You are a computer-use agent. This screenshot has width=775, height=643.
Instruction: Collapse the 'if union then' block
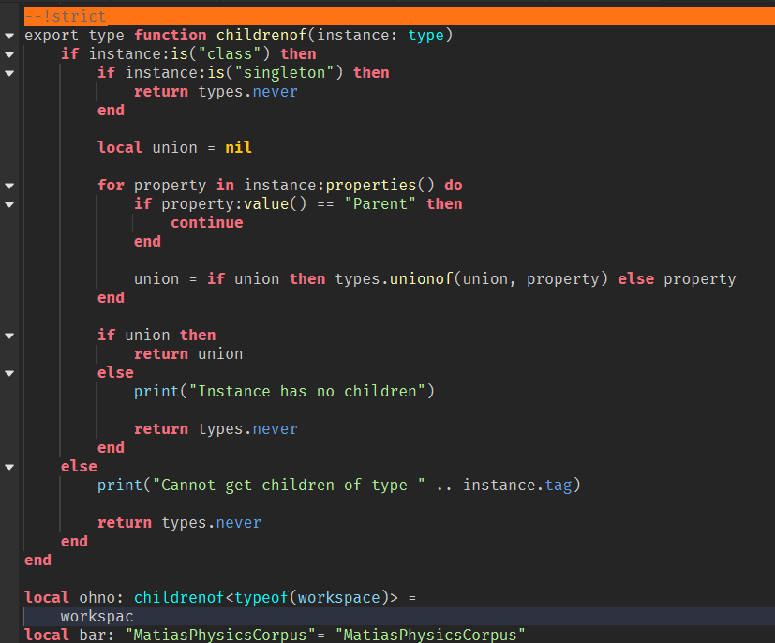(x=8, y=336)
